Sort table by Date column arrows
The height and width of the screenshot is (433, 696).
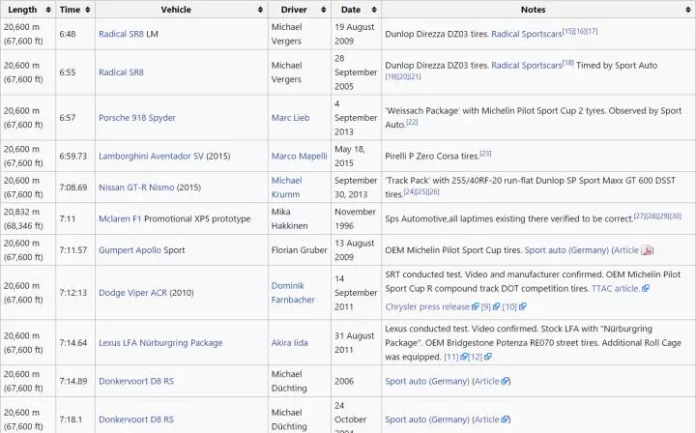[x=374, y=10]
